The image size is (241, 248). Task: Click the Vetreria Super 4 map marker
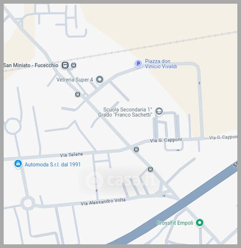point(100,79)
